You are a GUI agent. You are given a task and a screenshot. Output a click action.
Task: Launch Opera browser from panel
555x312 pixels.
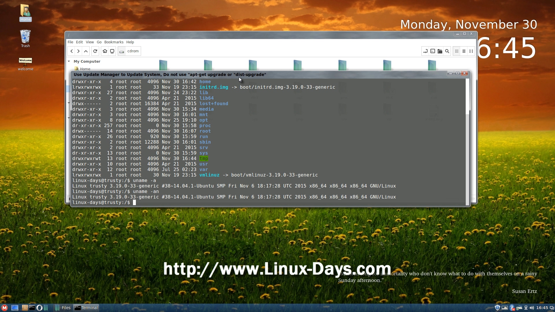tap(39, 308)
